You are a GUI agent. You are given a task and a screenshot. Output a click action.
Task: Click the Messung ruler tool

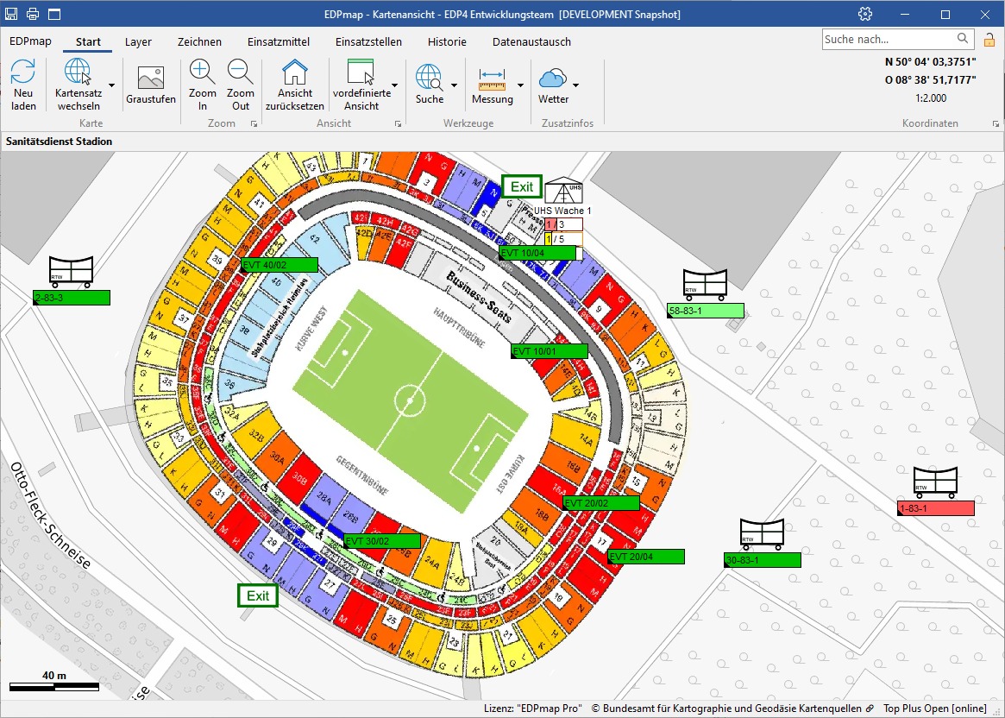[x=492, y=79]
